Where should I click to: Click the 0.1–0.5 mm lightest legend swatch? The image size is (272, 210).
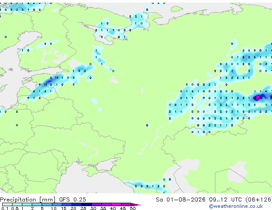pyautogui.click(x=7, y=204)
